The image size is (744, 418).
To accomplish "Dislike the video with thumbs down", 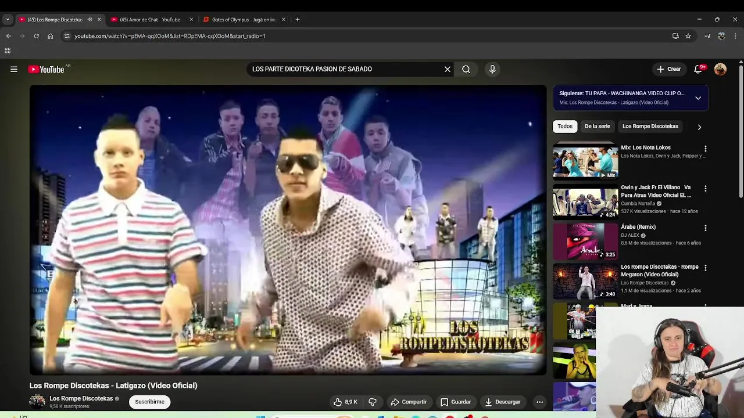I will click(373, 402).
